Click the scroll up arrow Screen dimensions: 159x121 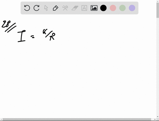(x=158, y=1)
